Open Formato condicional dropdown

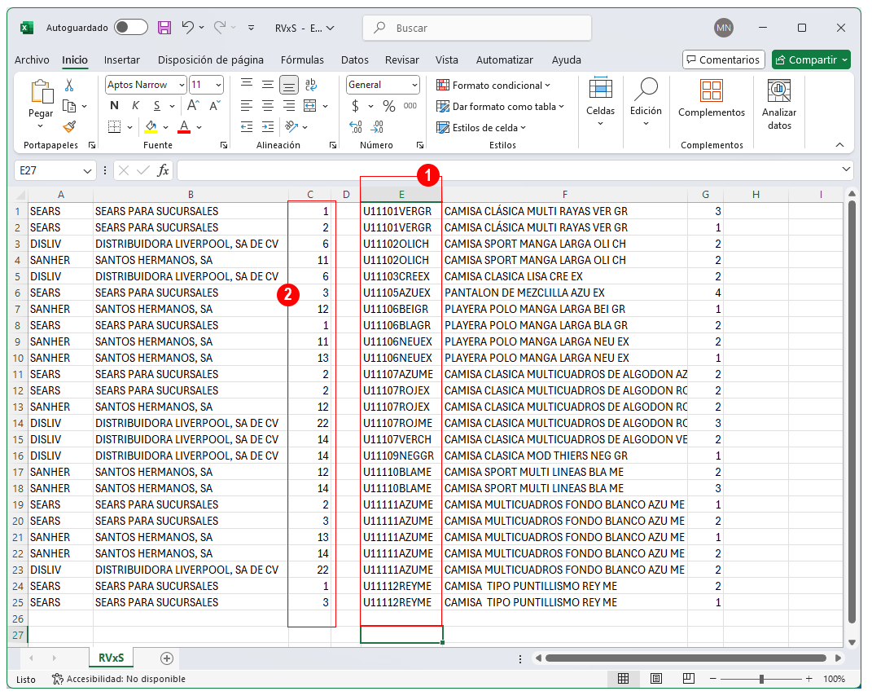[x=493, y=85]
